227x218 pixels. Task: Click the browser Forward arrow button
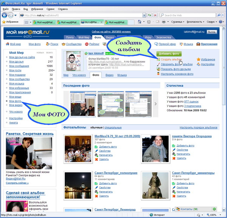pos(11,15)
